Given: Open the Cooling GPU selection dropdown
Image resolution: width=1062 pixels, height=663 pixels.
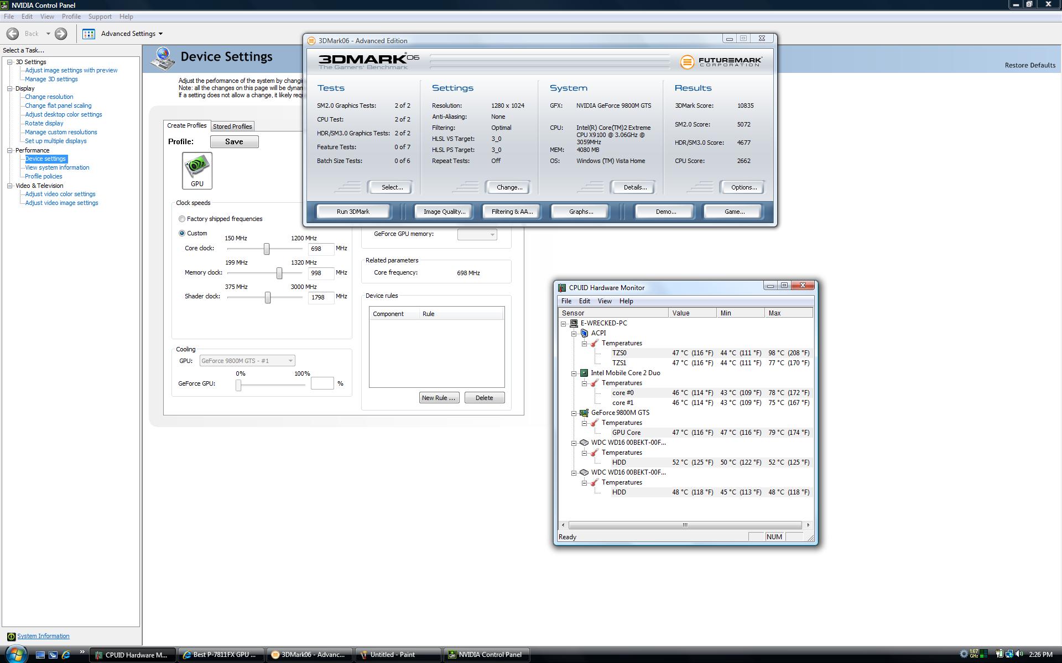Looking at the screenshot, I should click(247, 361).
